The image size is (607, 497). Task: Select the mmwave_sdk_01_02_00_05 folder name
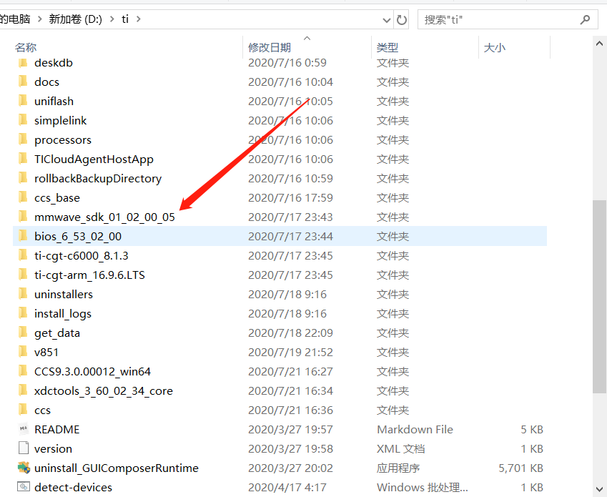104,217
